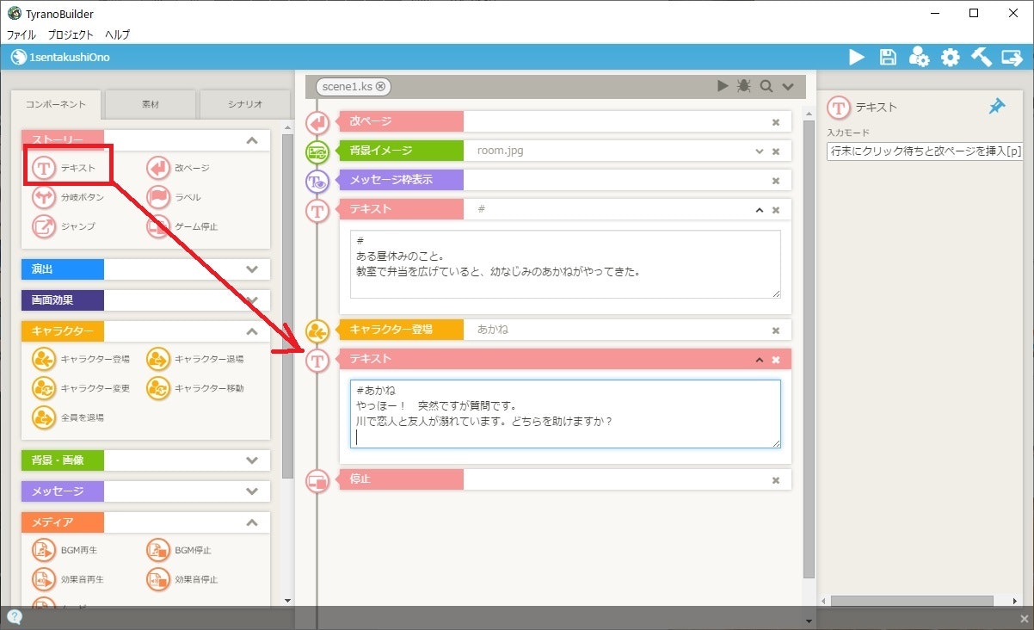
Task: Delete the 背景イメージ component row
Action: 775,151
